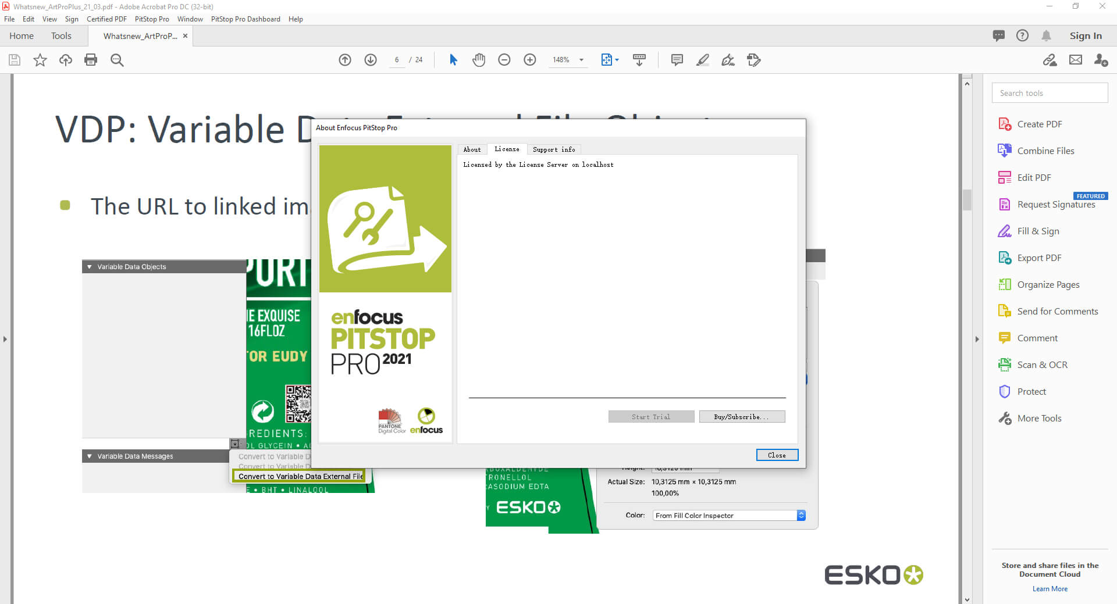Go to previous page arrow

pos(345,60)
